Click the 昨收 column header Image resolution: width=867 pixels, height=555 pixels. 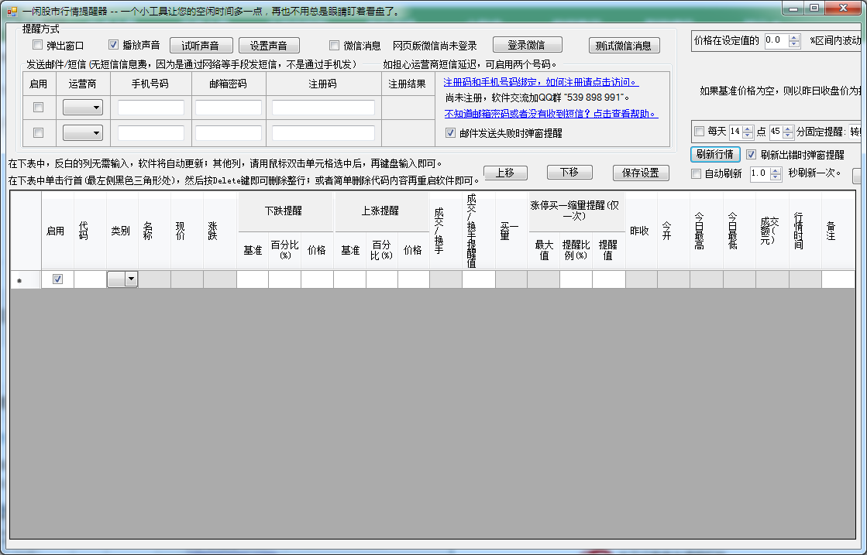pyautogui.click(x=641, y=231)
